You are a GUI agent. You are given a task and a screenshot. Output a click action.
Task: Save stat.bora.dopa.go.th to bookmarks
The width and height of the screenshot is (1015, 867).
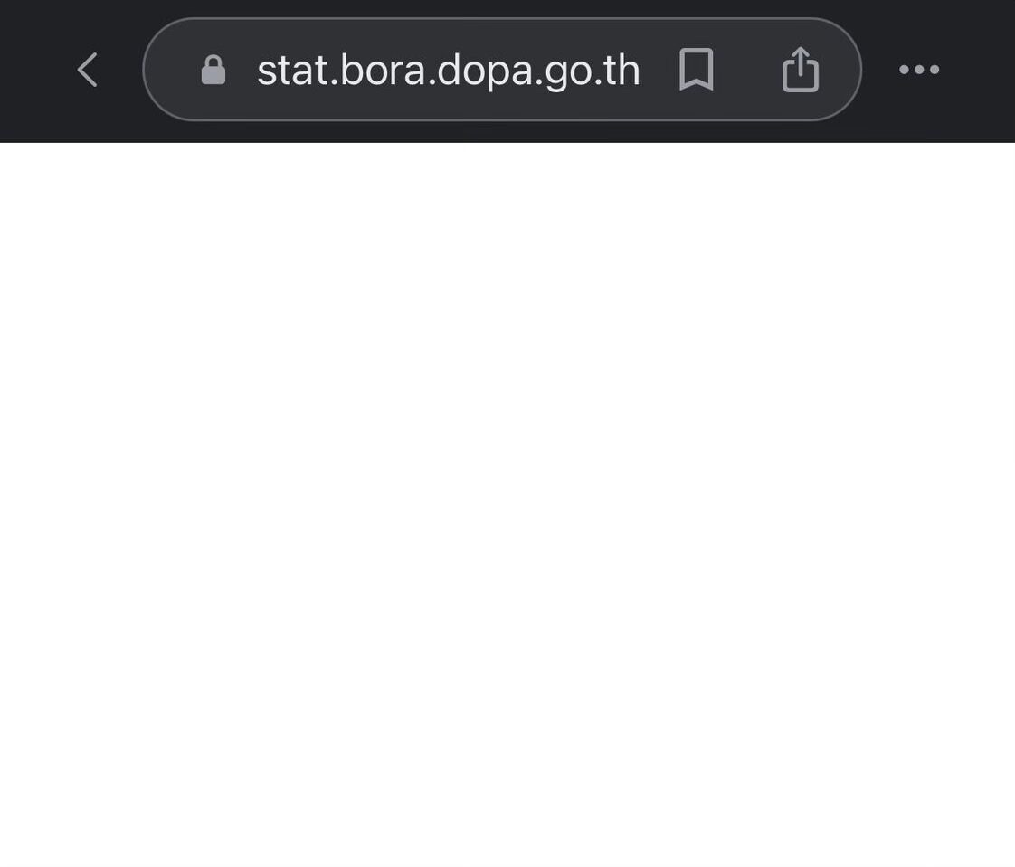point(696,70)
